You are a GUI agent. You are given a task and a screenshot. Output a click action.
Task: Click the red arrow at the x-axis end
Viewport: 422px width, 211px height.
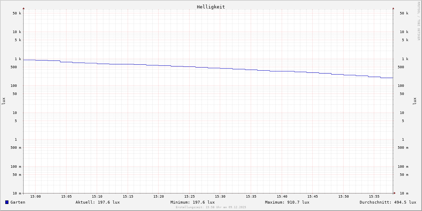[395, 193]
